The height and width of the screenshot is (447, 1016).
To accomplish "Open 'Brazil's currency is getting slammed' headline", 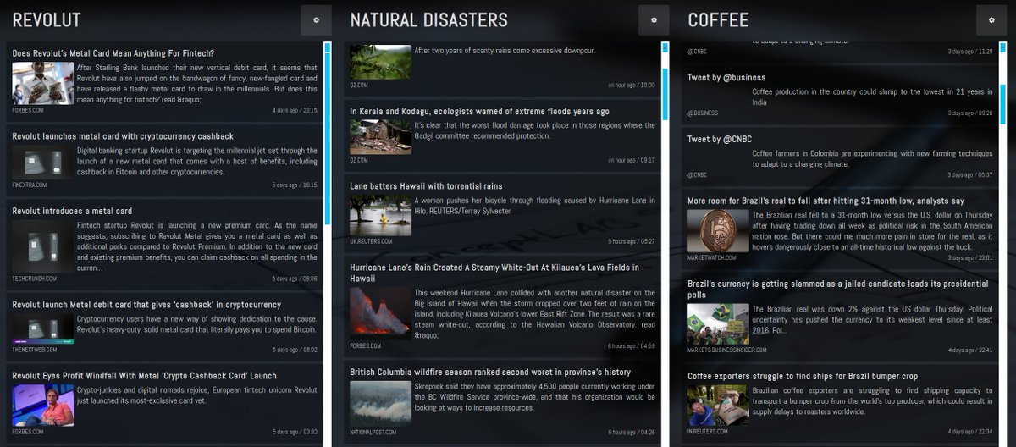I will (837, 290).
